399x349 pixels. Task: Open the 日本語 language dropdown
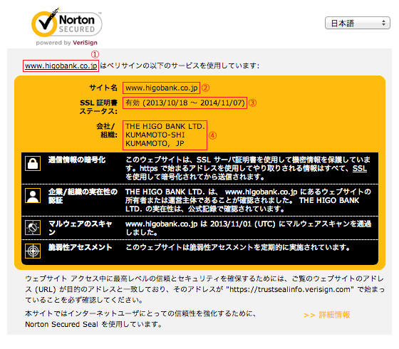pyautogui.click(x=357, y=23)
